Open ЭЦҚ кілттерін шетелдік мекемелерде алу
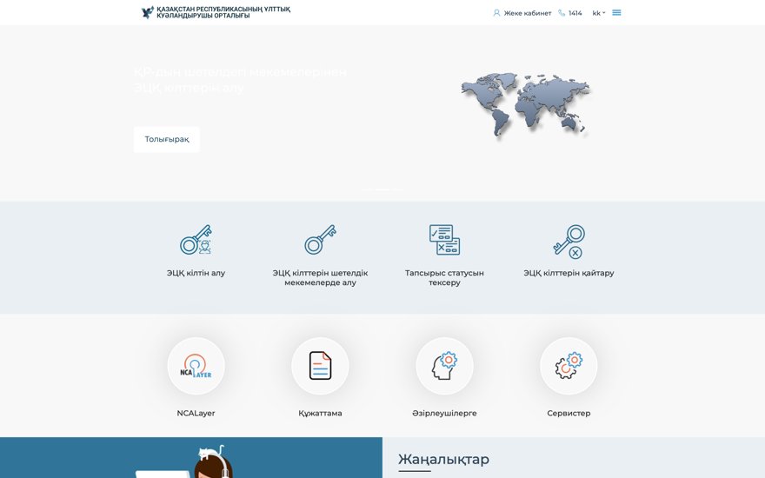This screenshot has height=478, width=765. point(320,277)
